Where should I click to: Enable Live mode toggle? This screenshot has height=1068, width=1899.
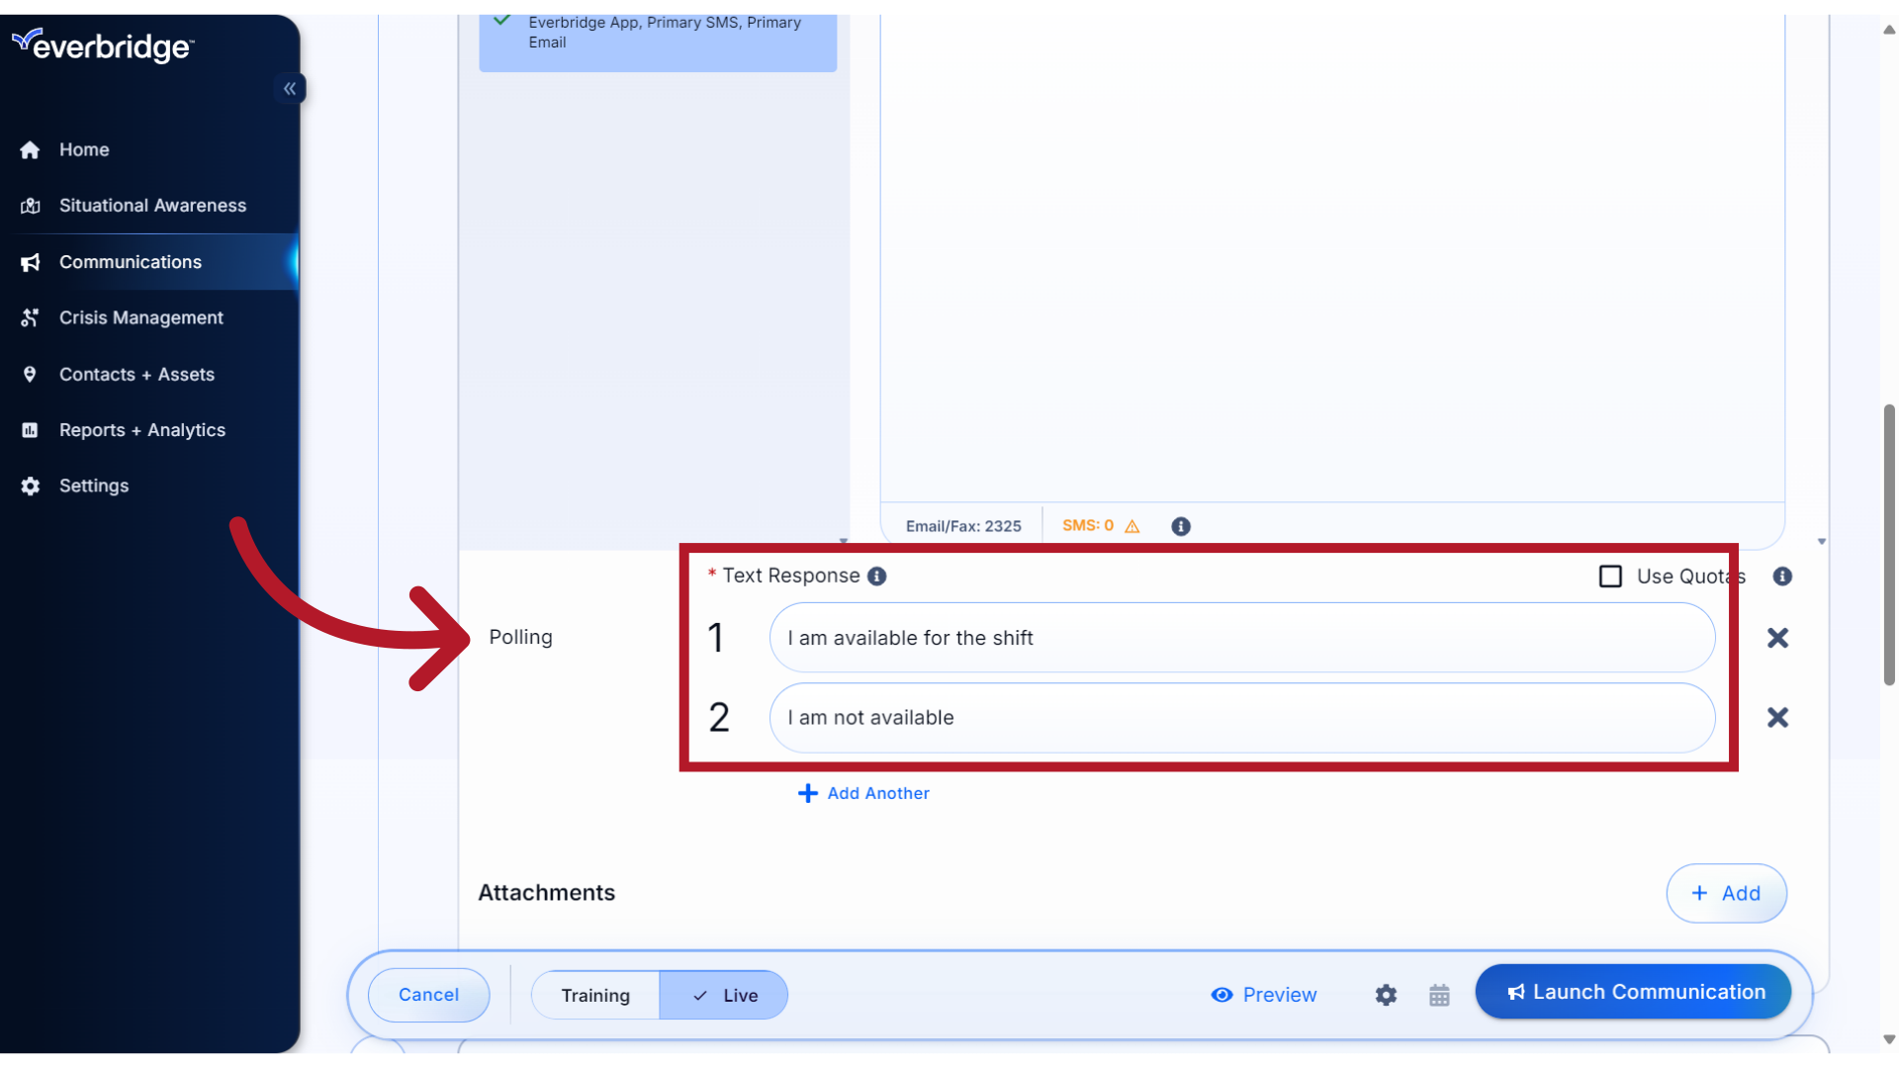point(724,995)
